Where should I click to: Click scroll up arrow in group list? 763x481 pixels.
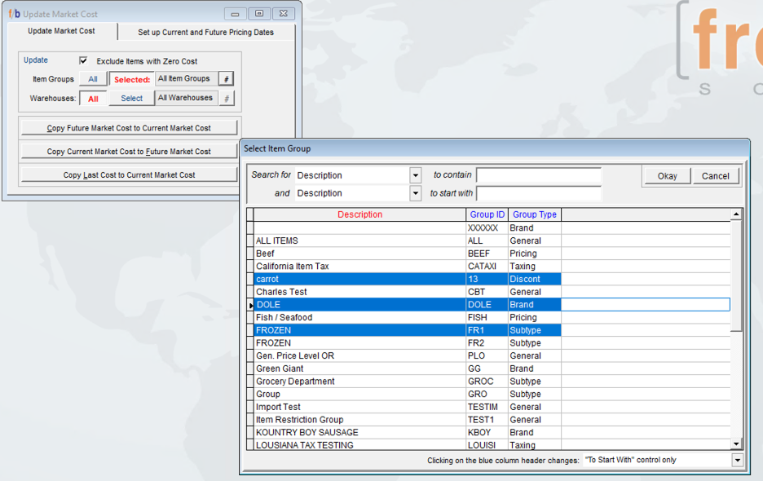coord(736,214)
